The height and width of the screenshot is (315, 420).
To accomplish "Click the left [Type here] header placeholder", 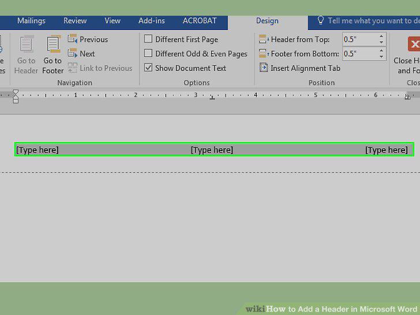I will (x=37, y=150).
